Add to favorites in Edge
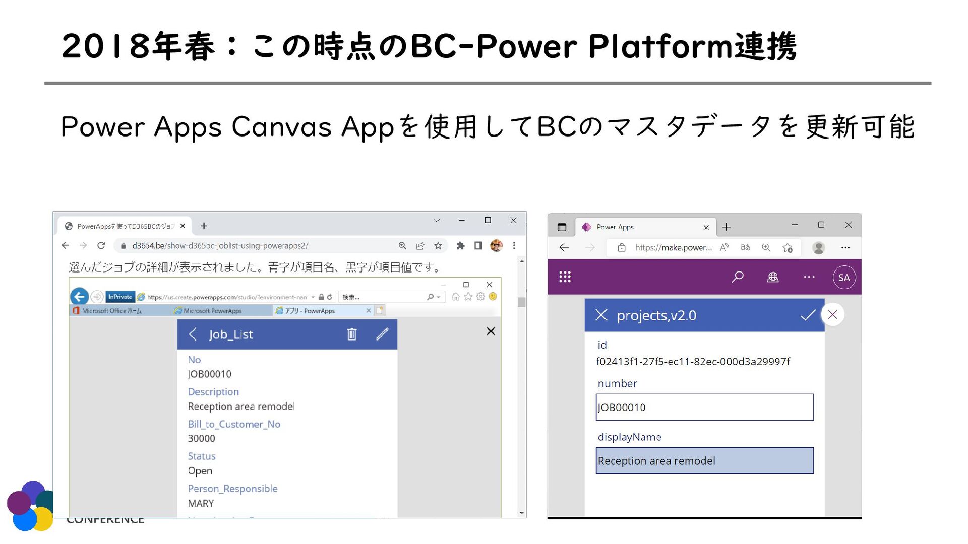This screenshot has height=544, width=968. point(788,248)
